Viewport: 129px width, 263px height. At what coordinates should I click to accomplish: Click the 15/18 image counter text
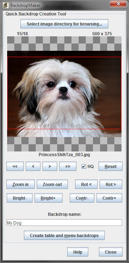22,34
